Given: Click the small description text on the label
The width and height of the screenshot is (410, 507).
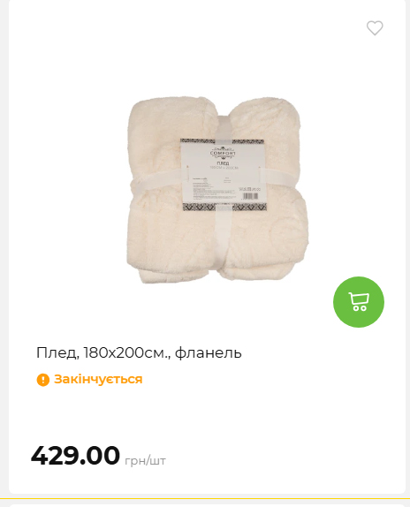Looking at the screenshot, I should pos(214,191).
